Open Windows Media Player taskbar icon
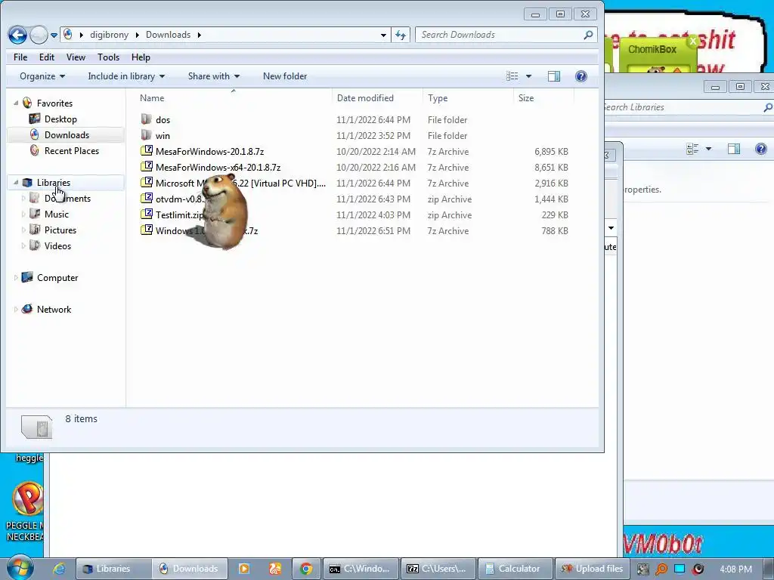Image resolution: width=774 pixels, height=580 pixels. pos(244,569)
